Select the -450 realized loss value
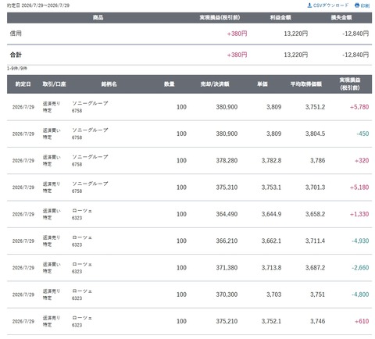 [x=362, y=134]
